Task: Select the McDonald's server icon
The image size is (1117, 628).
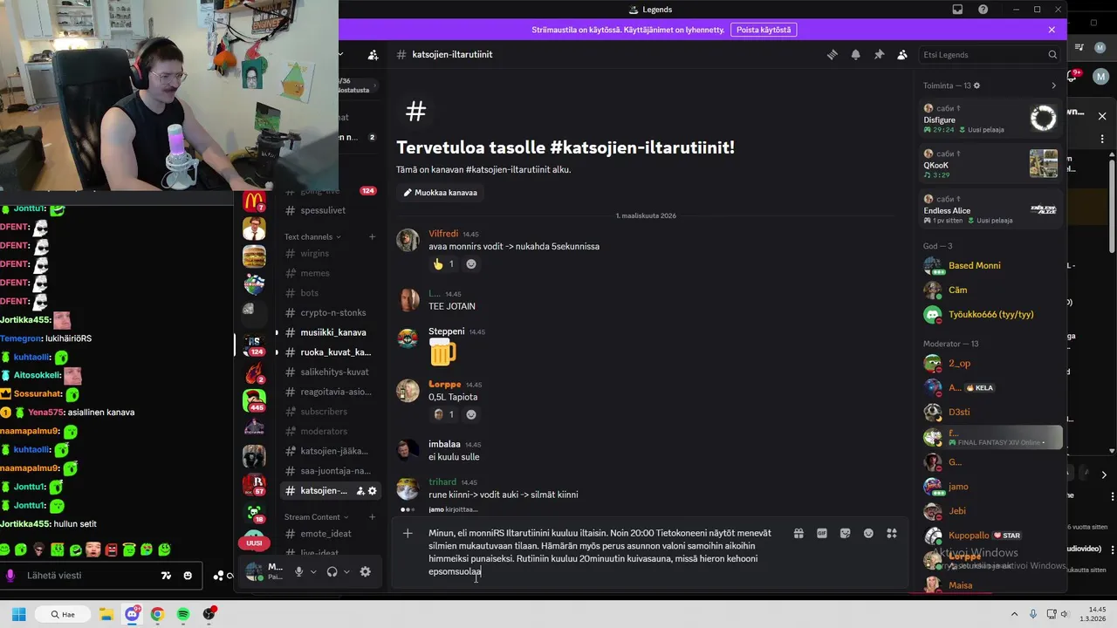Action: tap(254, 201)
